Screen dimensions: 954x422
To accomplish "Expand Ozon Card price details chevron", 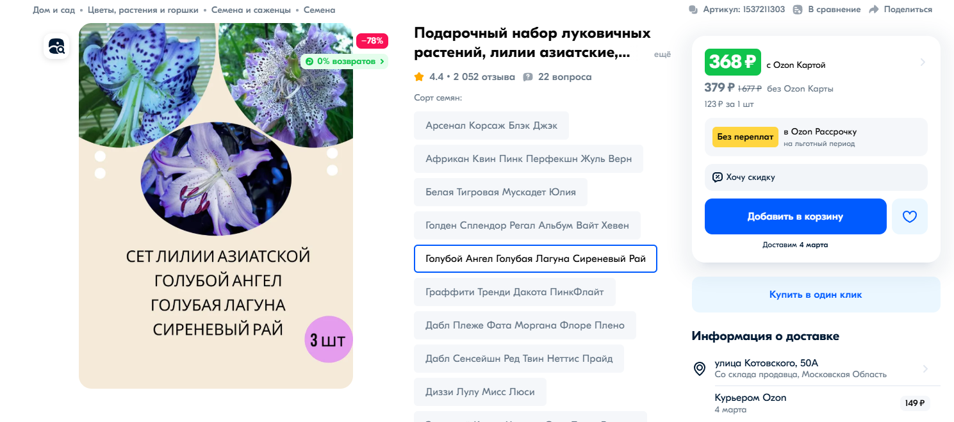I will (923, 62).
